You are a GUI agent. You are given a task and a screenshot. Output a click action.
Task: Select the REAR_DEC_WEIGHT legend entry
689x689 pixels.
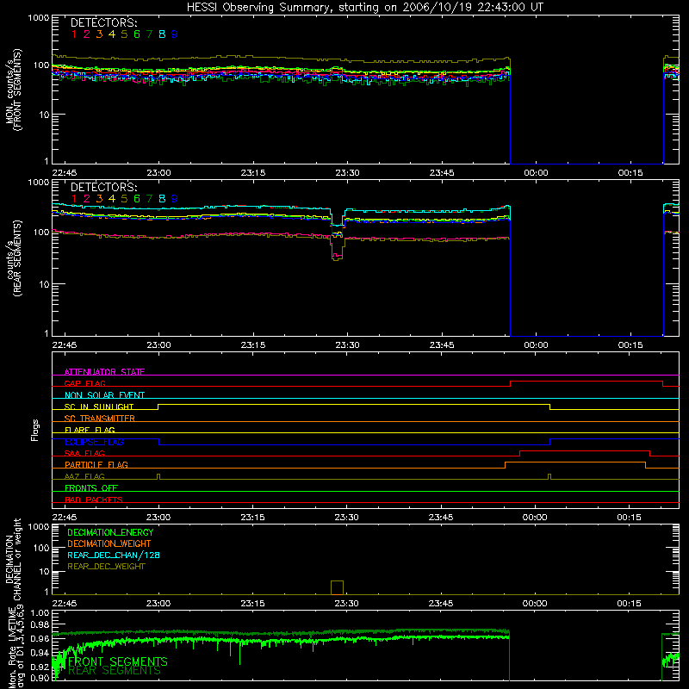106,567
